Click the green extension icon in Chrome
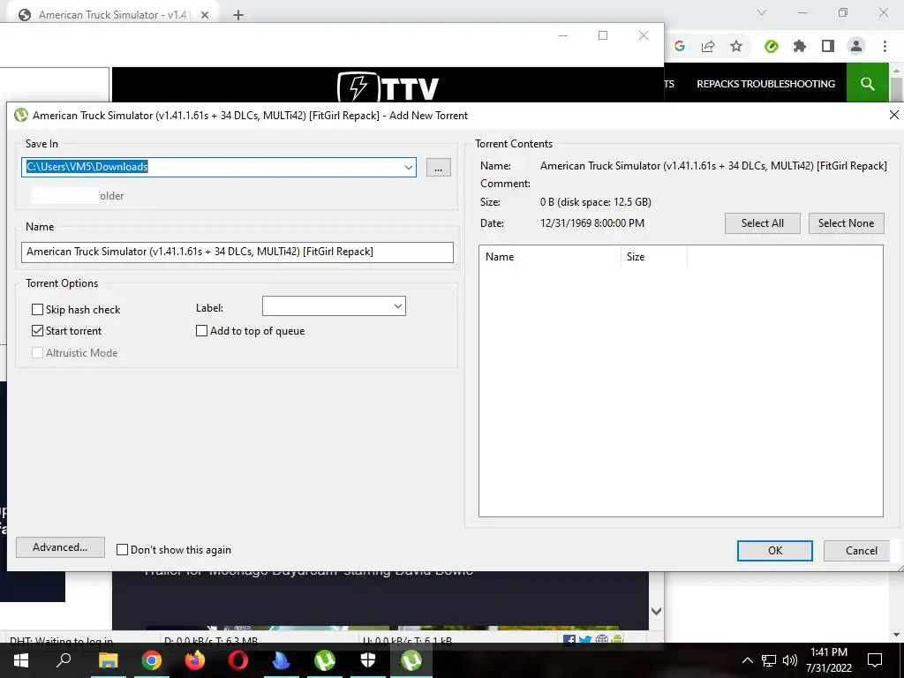The height and width of the screenshot is (678, 904). [x=772, y=46]
